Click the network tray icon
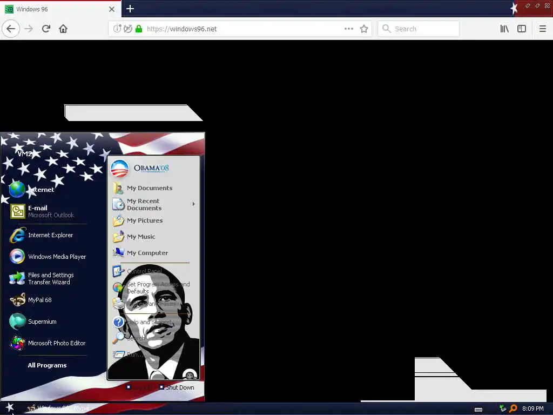 503,409
